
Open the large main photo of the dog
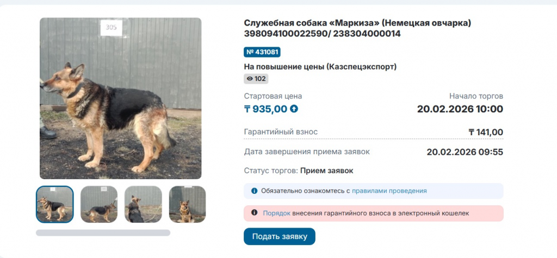pyautogui.click(x=120, y=98)
